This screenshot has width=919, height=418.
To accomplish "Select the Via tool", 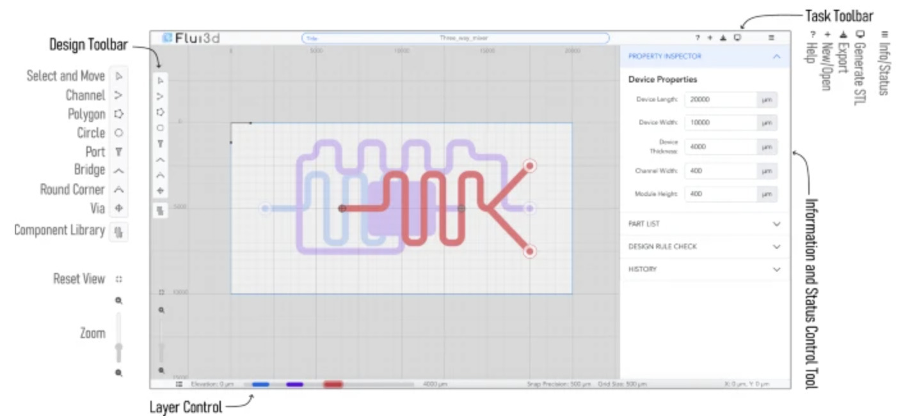I will coord(161,190).
